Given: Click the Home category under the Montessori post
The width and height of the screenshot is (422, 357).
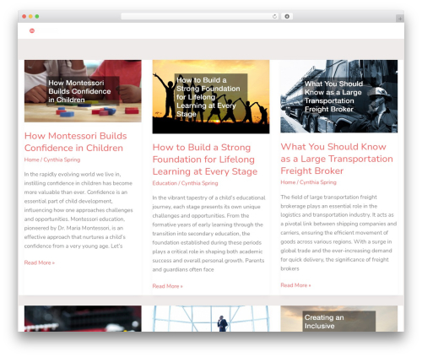Looking at the screenshot, I should coord(31,160).
